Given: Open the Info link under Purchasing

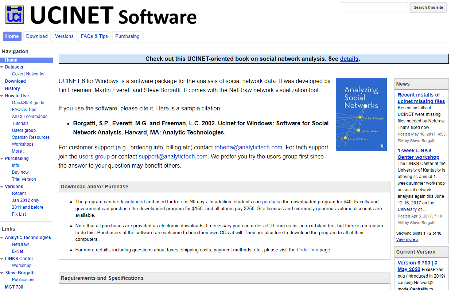Looking at the screenshot, I should tap(16, 165).
